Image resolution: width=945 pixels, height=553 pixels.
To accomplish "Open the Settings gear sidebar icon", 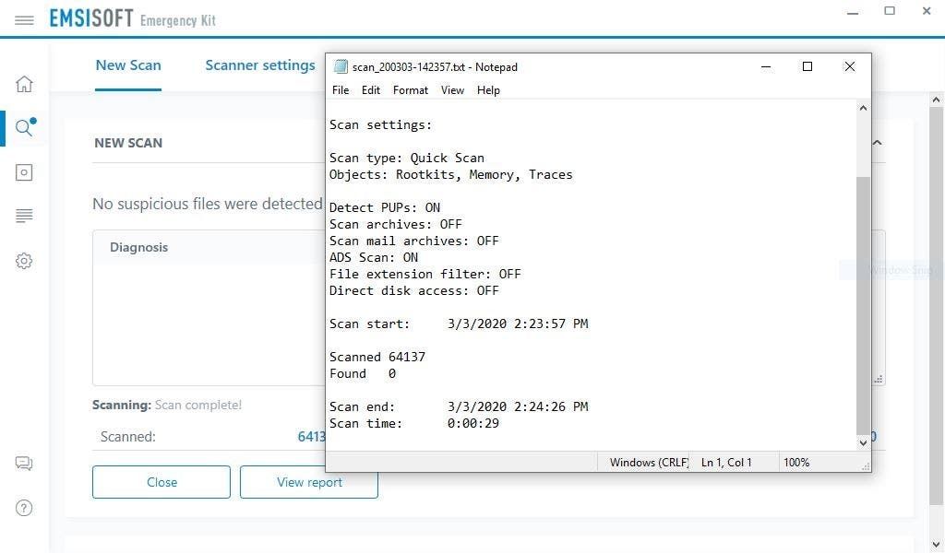I will point(24,261).
